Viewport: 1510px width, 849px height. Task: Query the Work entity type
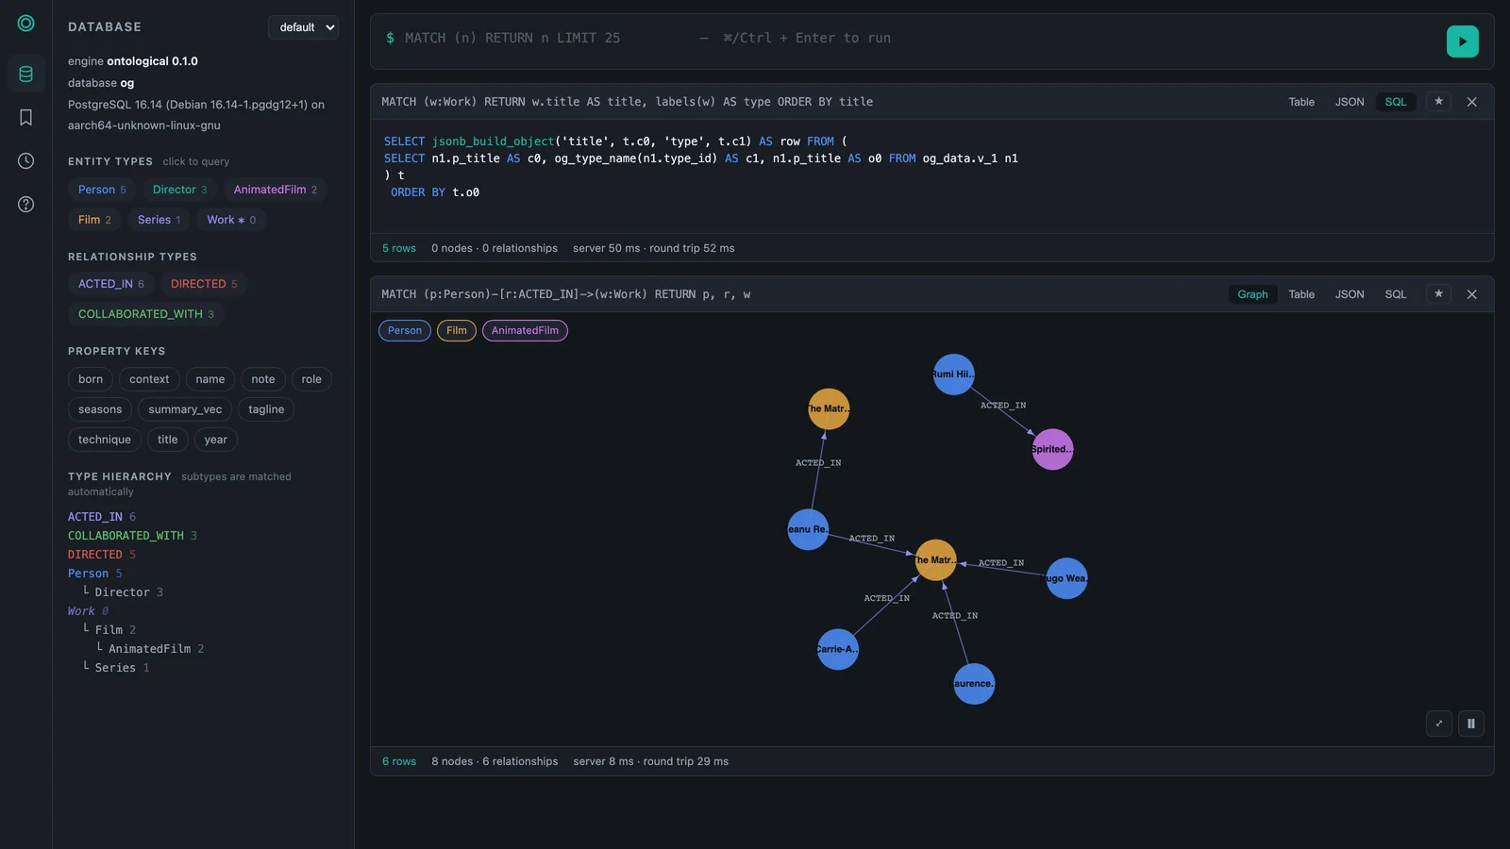231,220
